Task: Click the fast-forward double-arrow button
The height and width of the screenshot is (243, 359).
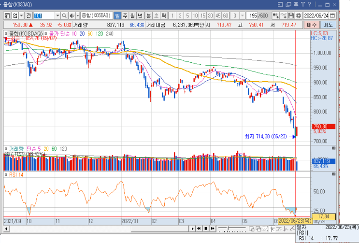Action: (x=213, y=229)
